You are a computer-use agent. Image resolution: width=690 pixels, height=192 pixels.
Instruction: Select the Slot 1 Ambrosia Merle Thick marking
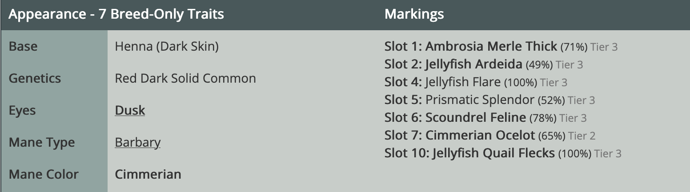pos(501,46)
